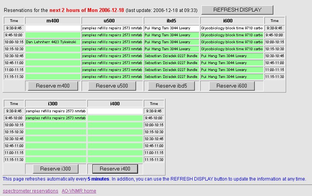Viewport: 312px width, 196px height.
Task: Click free i300 slot at 10:30-10:45
Action: click(56, 139)
